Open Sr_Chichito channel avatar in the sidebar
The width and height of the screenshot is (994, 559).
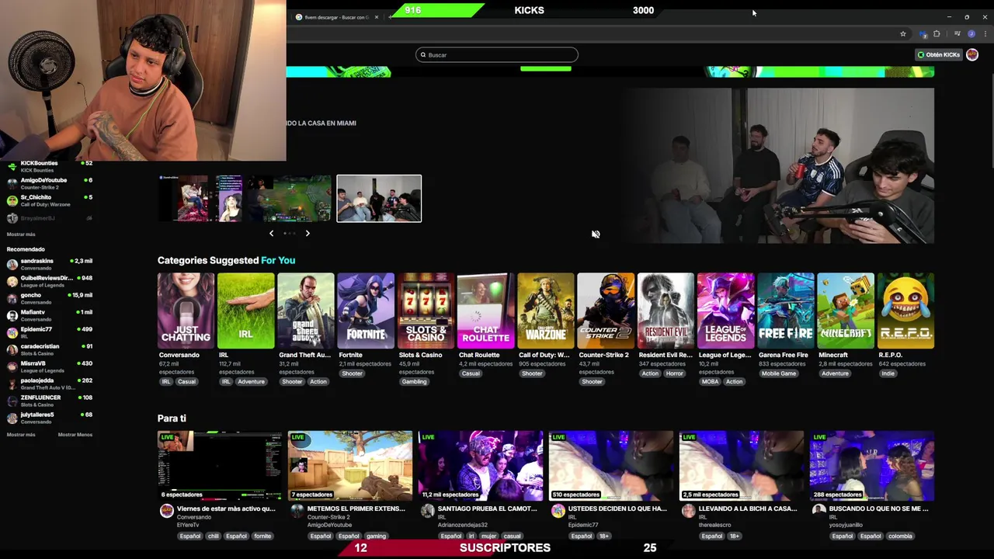pyautogui.click(x=12, y=200)
